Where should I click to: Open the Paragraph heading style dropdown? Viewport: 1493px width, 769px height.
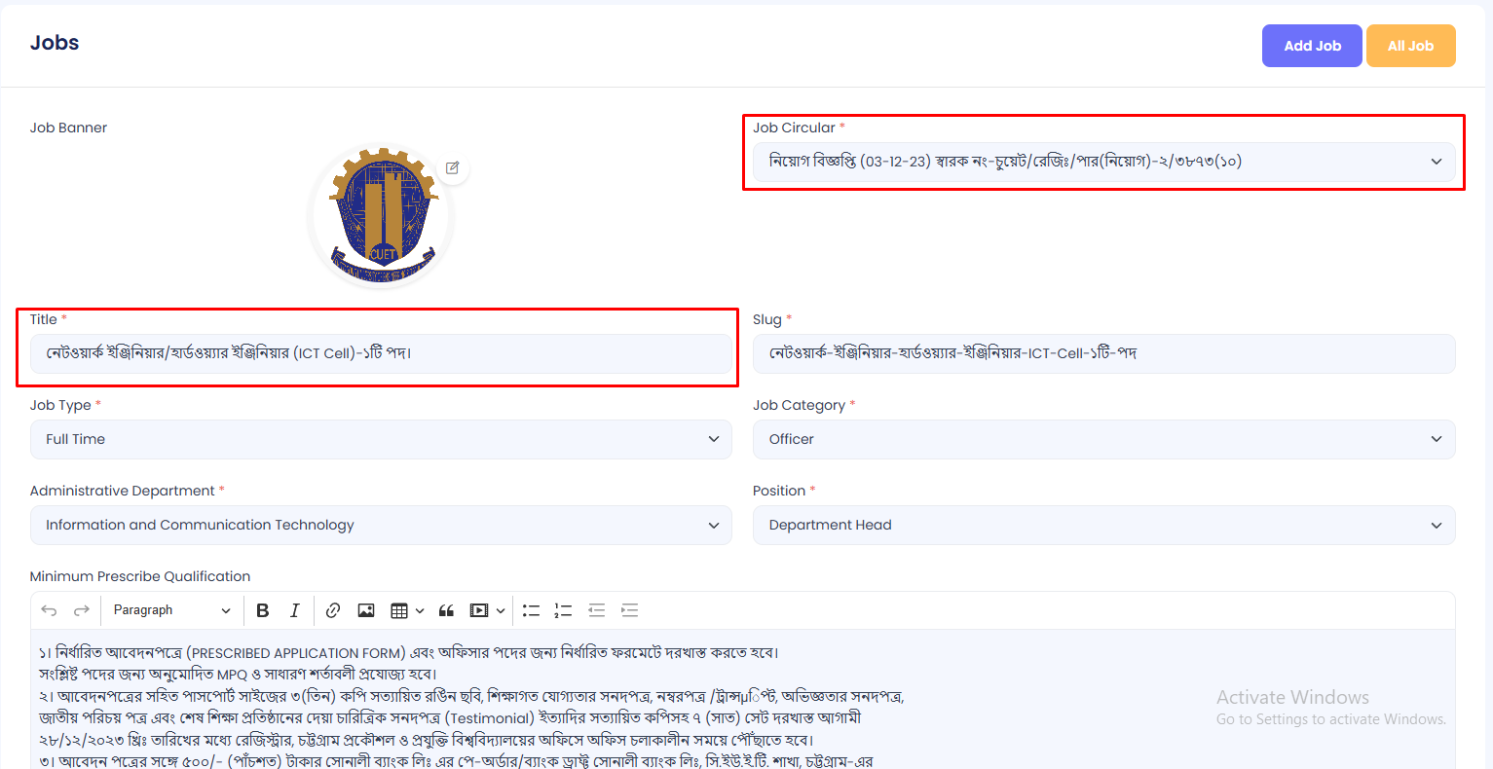pos(171,610)
